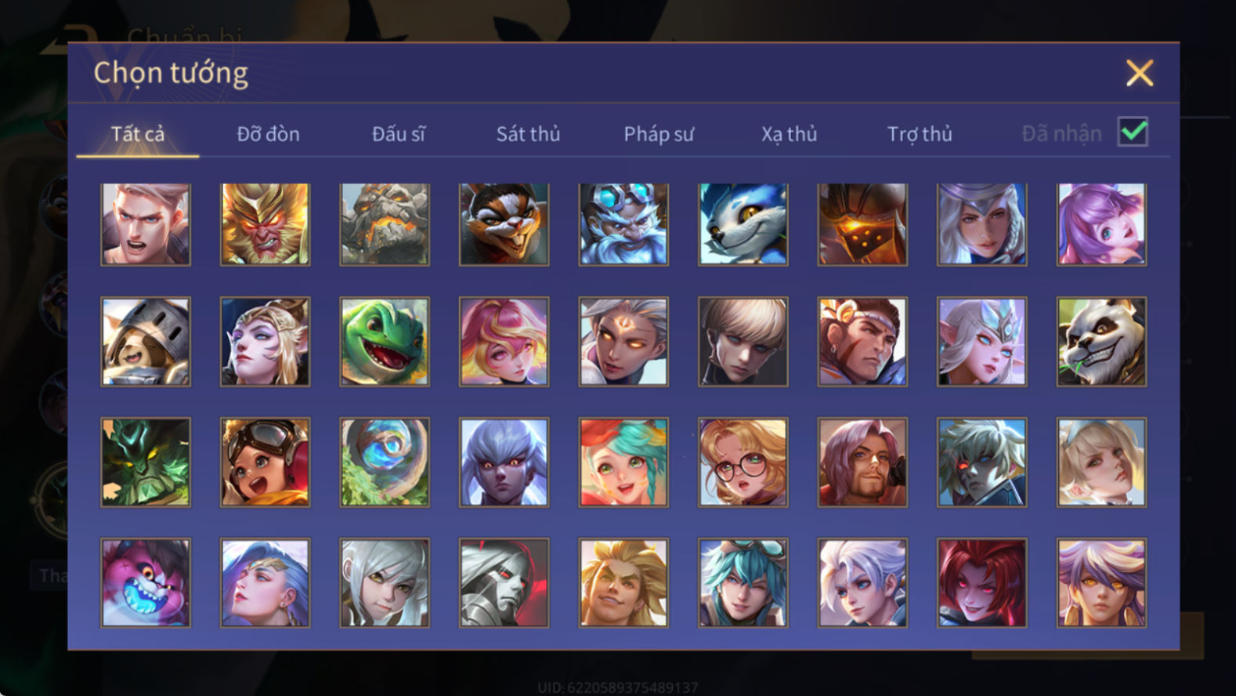Screen dimensions: 1236x696
Task: Choose the glasses-wearing blonde girl hero
Action: 743,462
